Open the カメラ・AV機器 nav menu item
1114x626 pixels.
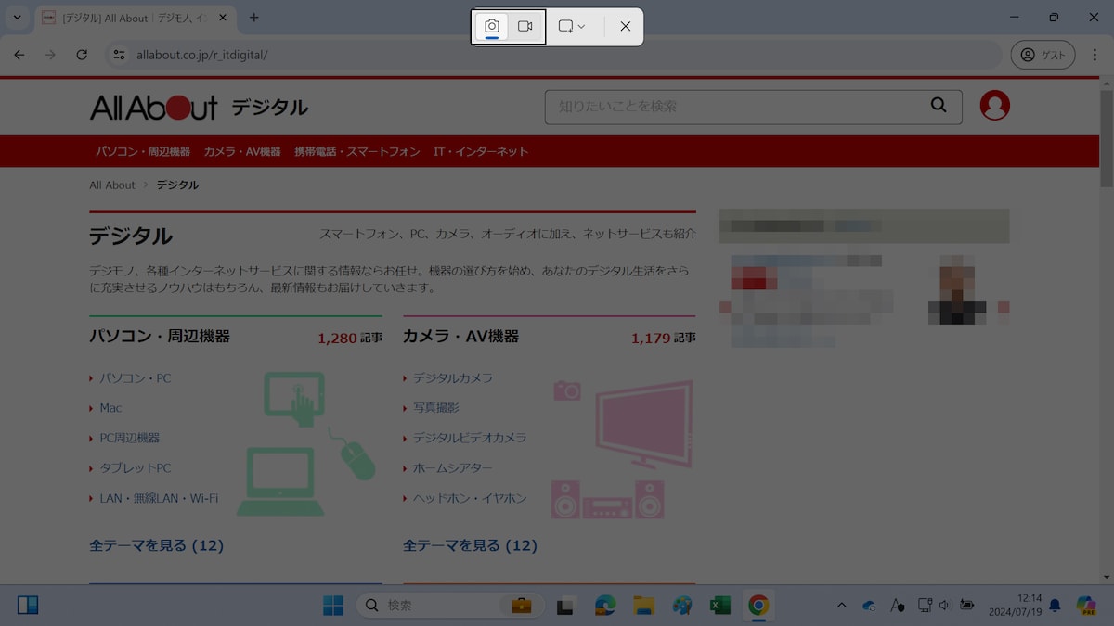point(242,151)
